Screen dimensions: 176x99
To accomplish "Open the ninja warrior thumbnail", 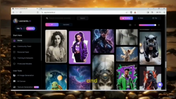I will [x=150, y=78].
